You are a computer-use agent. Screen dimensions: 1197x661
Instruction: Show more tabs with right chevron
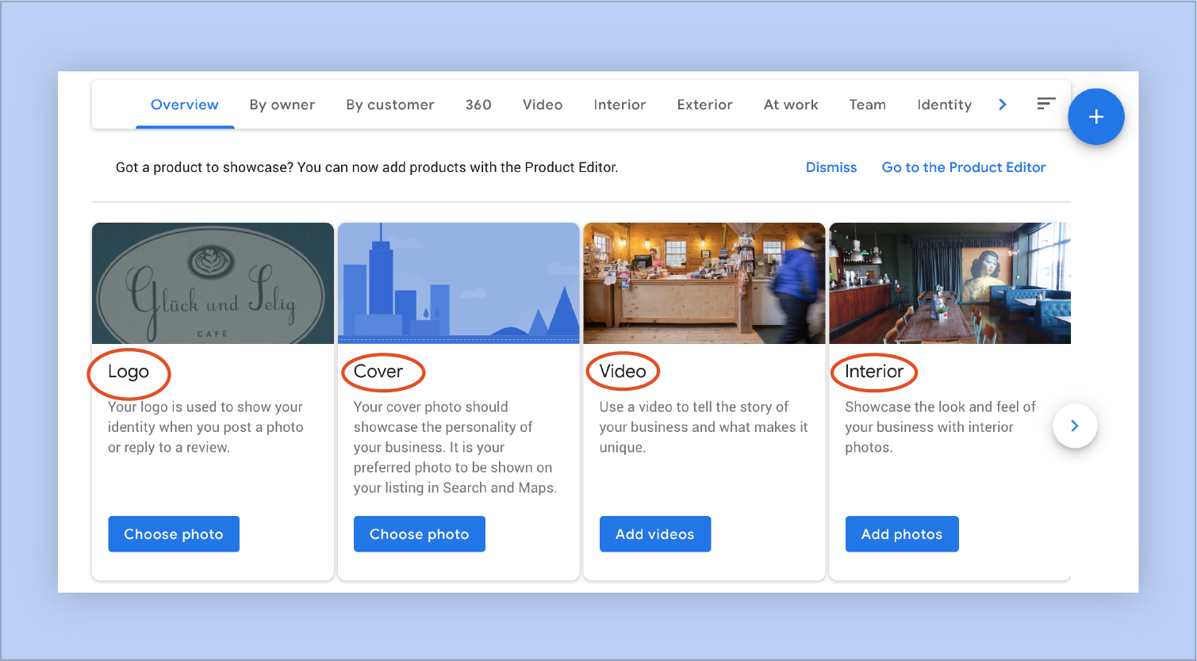pyautogui.click(x=1003, y=105)
